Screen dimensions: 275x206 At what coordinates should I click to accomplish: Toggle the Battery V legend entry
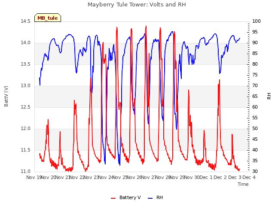pyautogui.click(x=125, y=197)
